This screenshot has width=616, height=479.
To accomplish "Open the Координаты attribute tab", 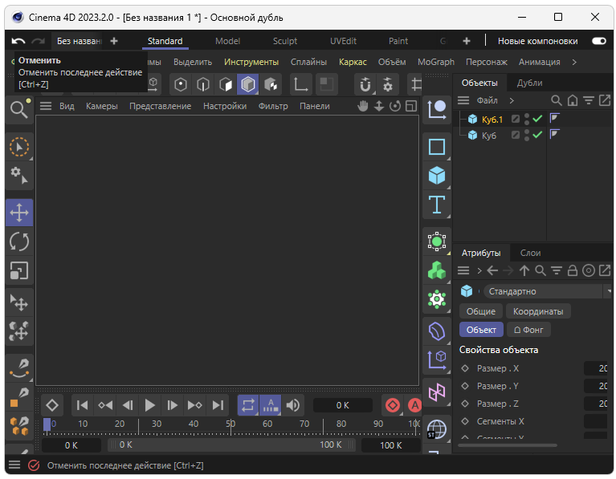I will pos(538,311).
